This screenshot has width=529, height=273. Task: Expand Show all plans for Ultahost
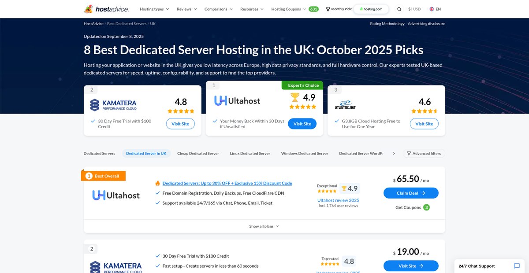264,226
